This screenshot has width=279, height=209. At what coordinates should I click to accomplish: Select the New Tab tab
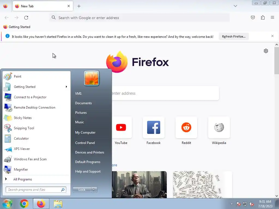tap(43, 6)
